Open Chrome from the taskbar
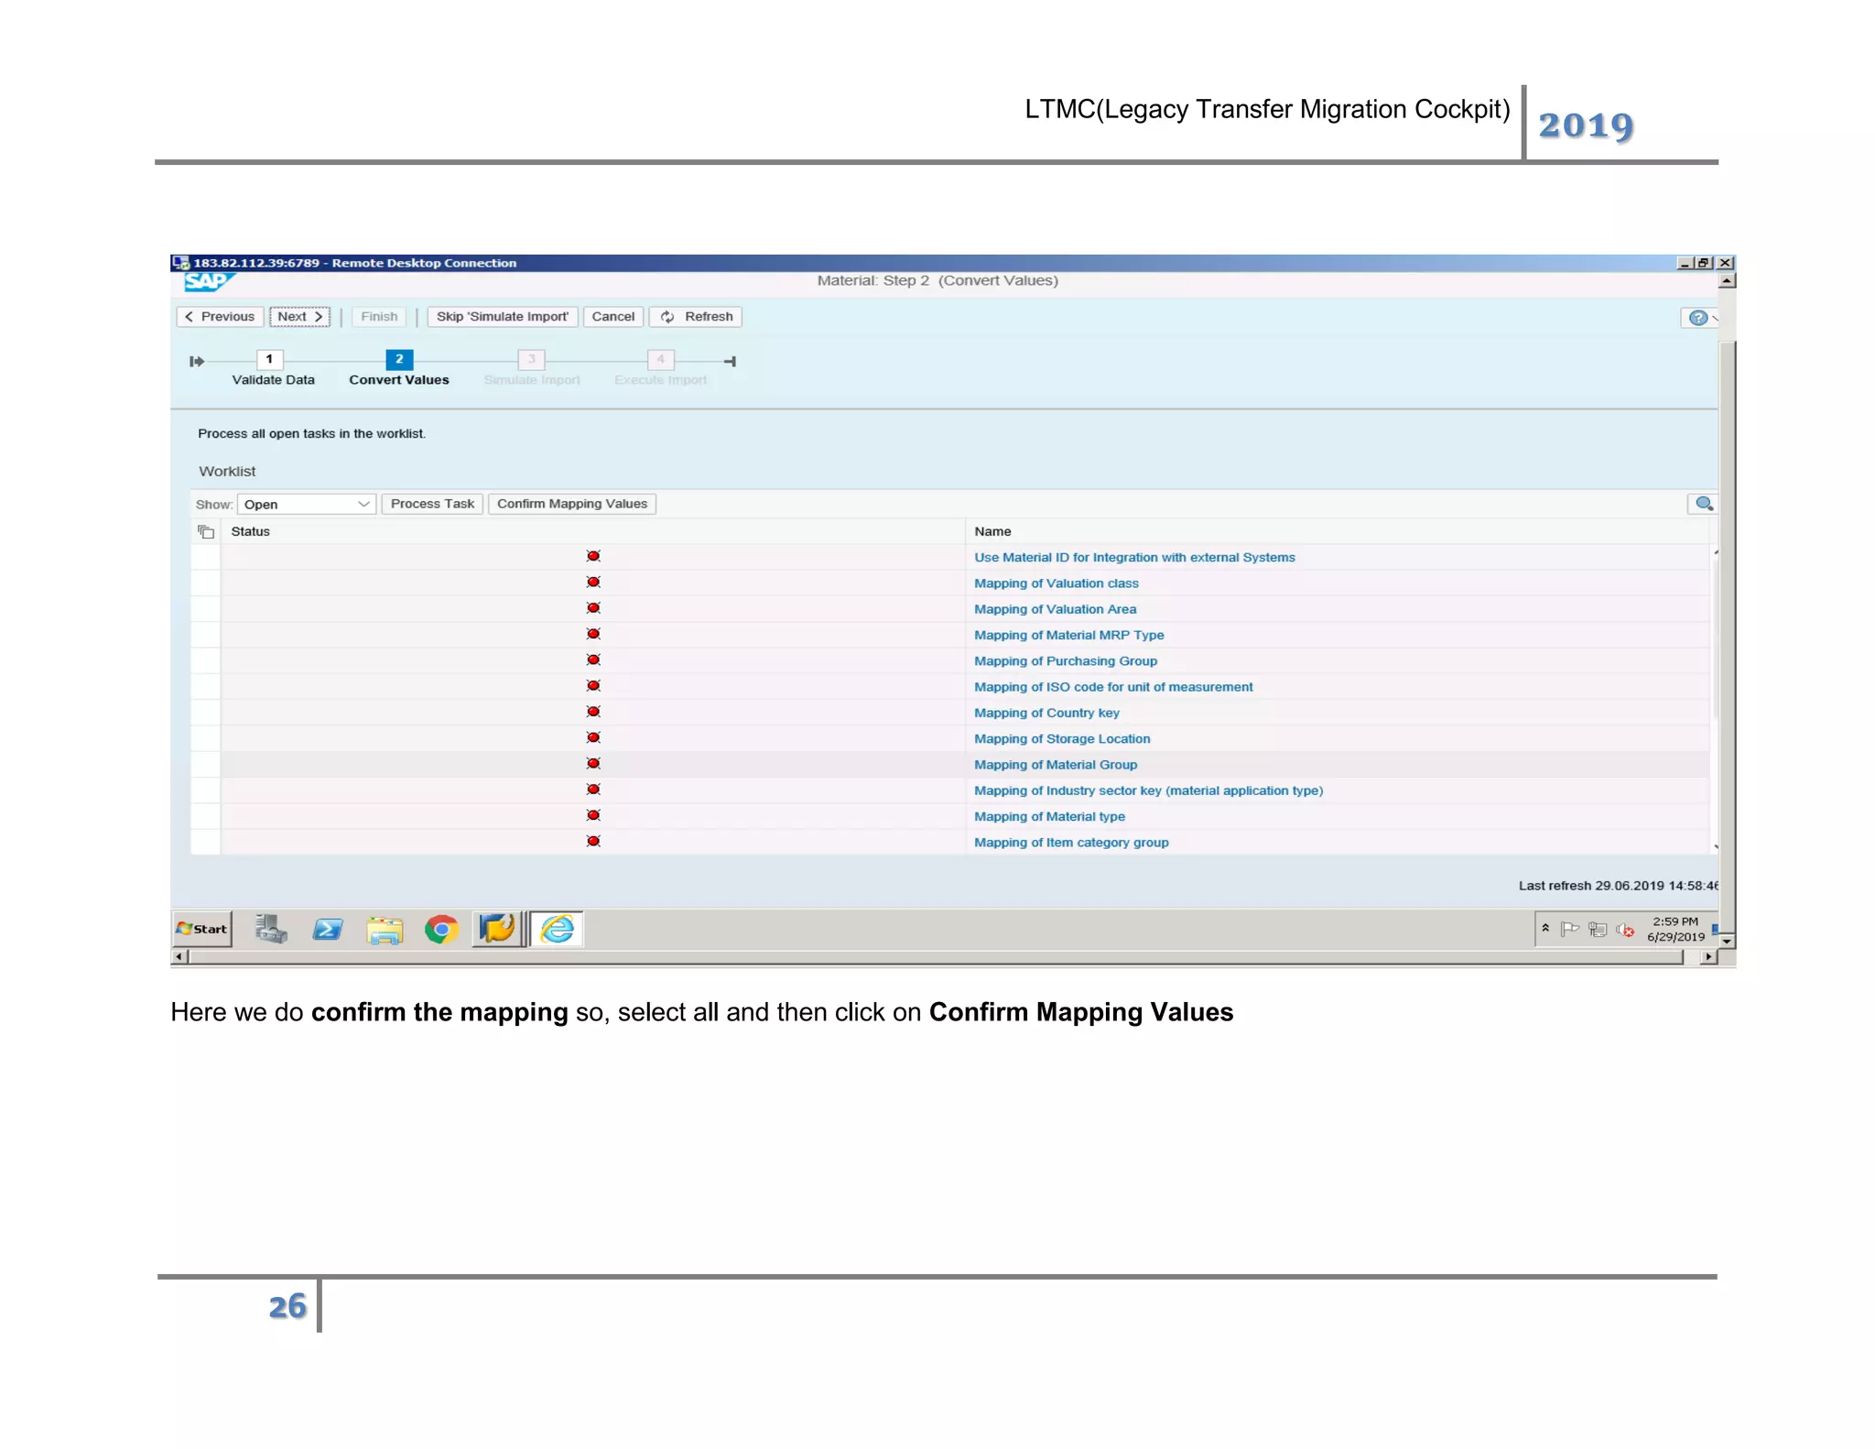This screenshot has height=1449, width=1875. [441, 930]
